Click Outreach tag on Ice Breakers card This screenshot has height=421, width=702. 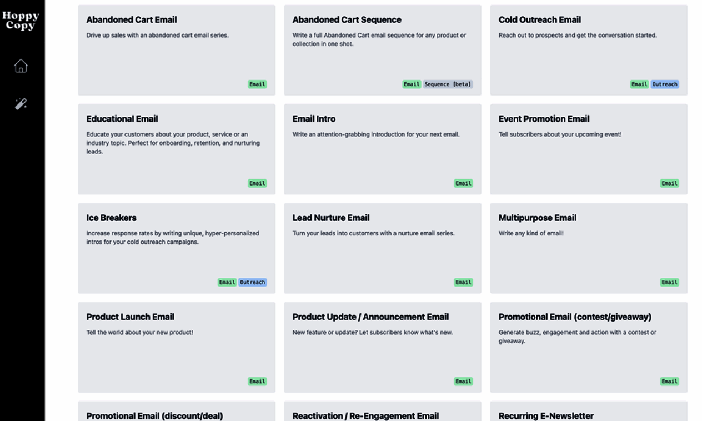tap(253, 283)
